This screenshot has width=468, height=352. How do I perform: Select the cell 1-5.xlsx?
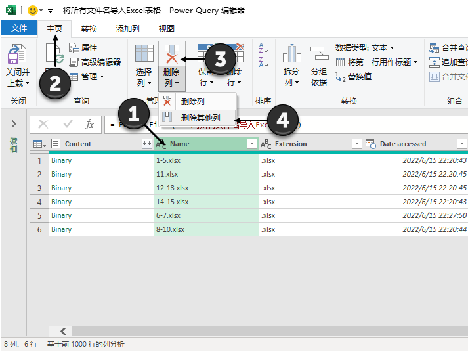206,161
